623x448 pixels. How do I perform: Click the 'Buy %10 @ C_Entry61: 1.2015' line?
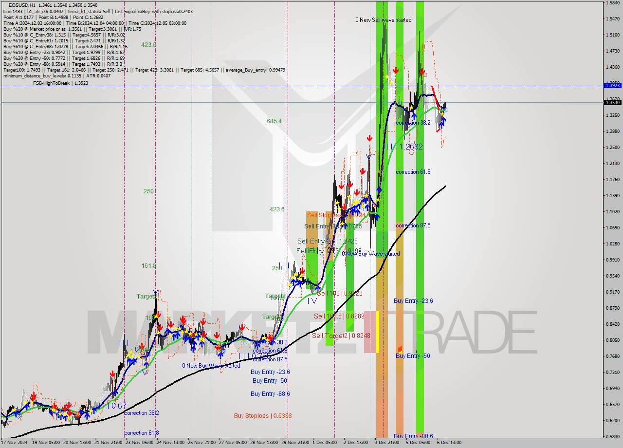65,40
